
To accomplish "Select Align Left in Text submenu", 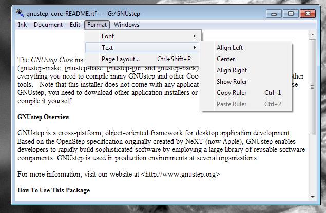I will [x=229, y=48].
